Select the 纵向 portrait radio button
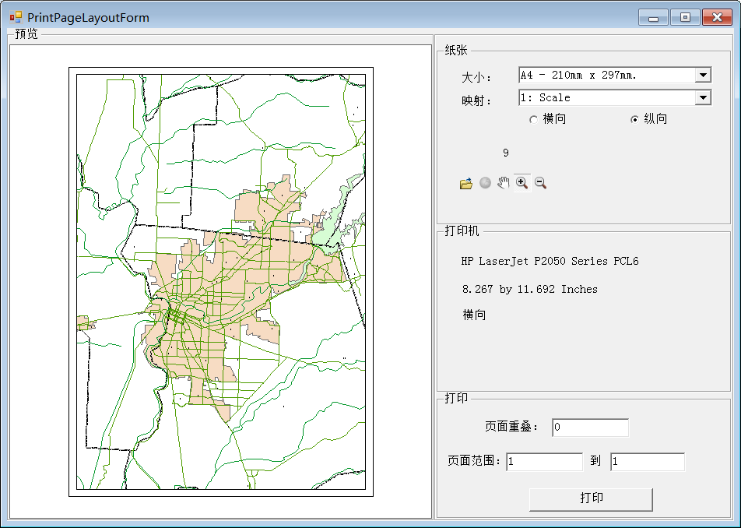 pyautogui.click(x=634, y=119)
